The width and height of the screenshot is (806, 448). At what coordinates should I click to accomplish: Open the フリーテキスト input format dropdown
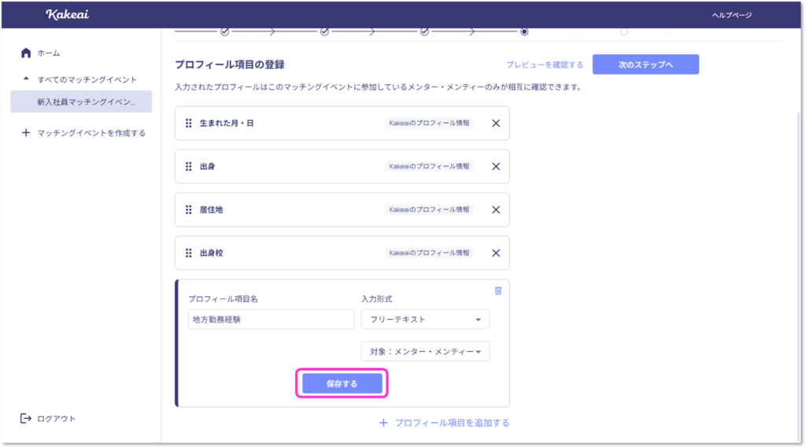point(425,320)
